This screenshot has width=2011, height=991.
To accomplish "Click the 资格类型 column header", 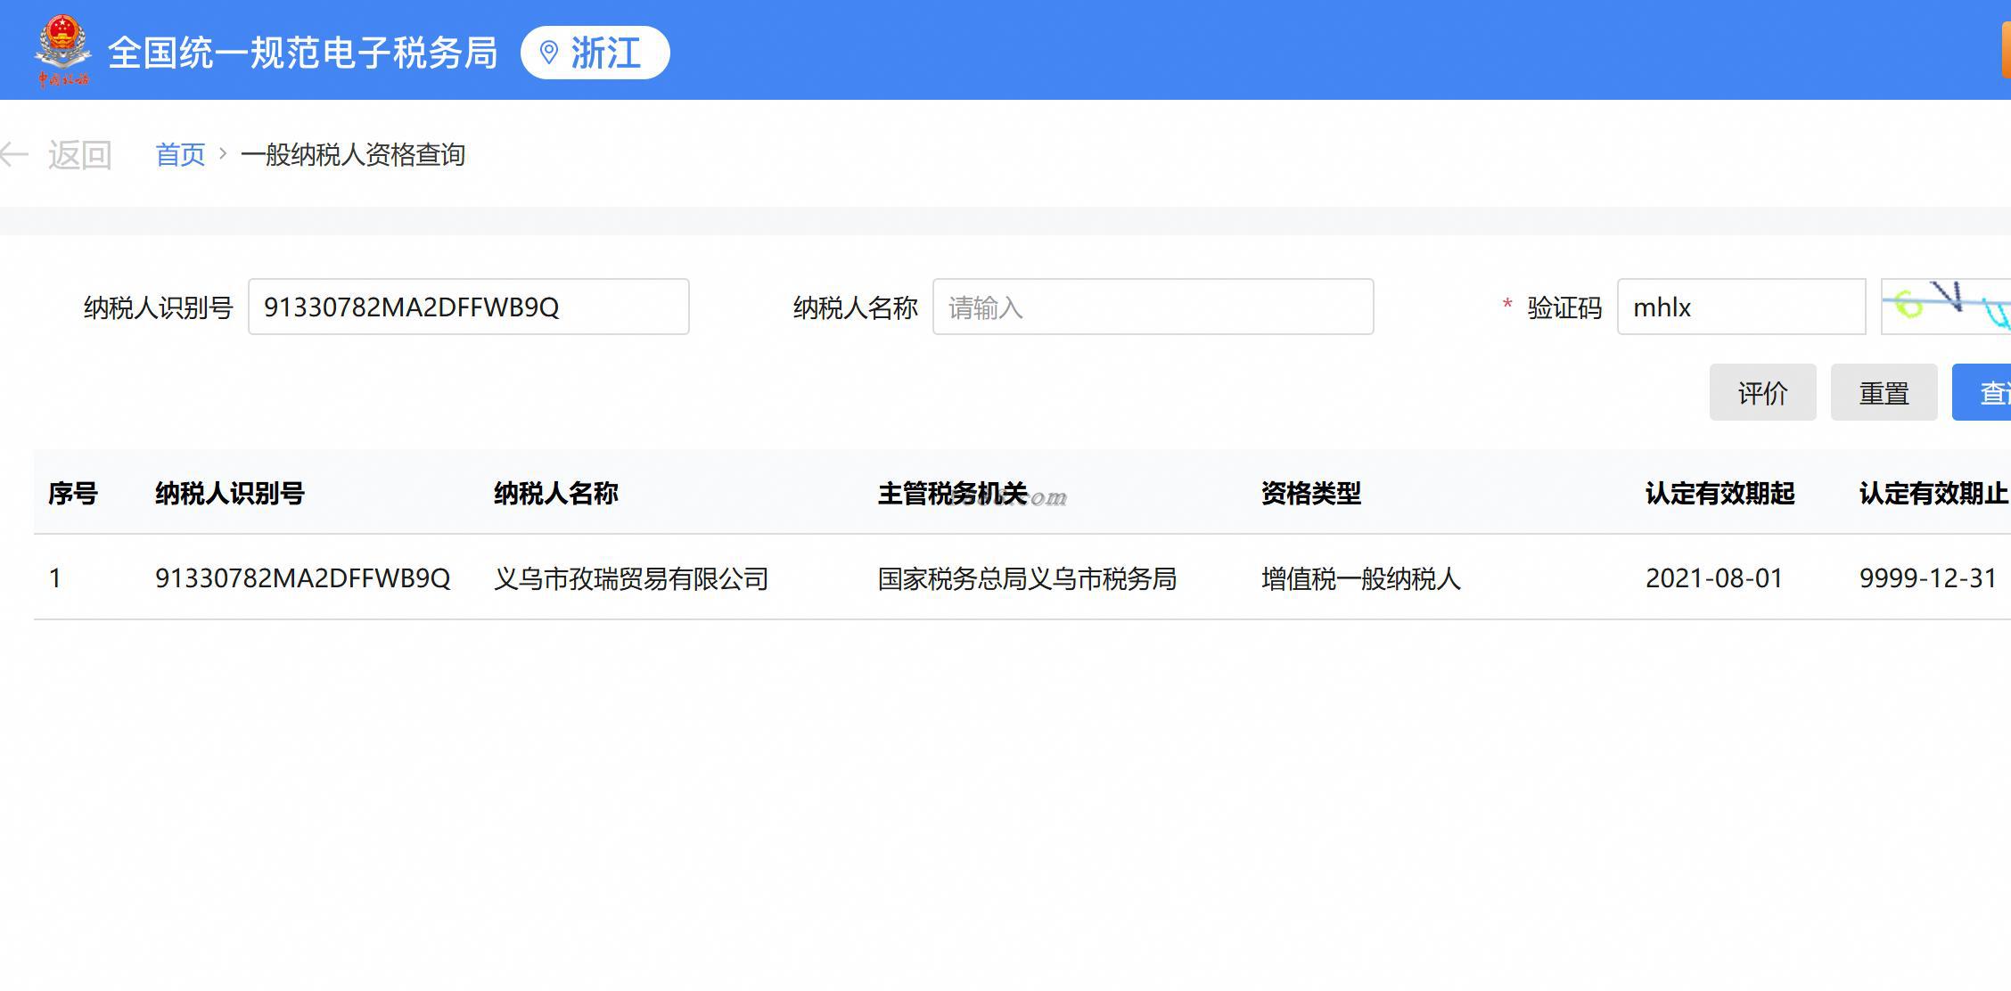I will point(1310,493).
